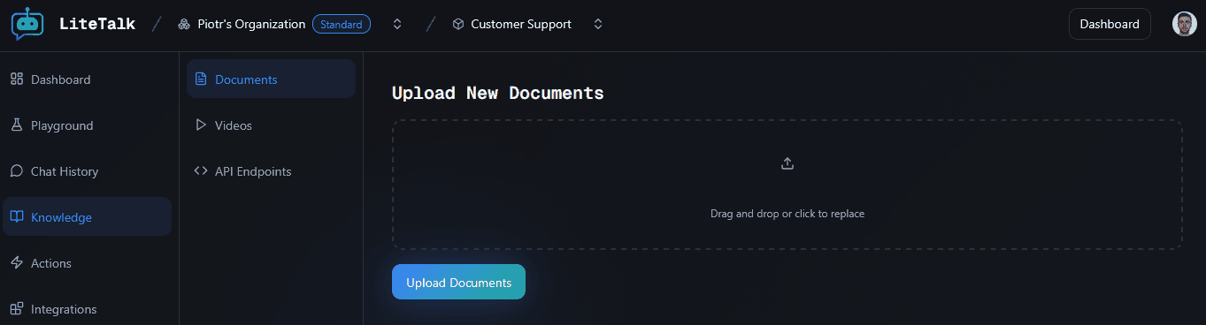Click the upload arrow icon in drop zone

[x=787, y=163]
